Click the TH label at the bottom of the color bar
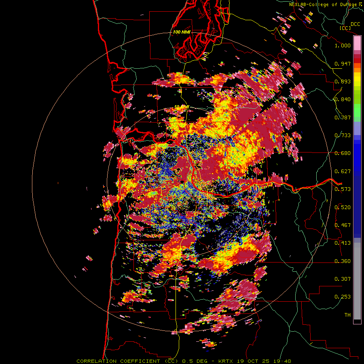The image size is (364, 364). (x=347, y=315)
